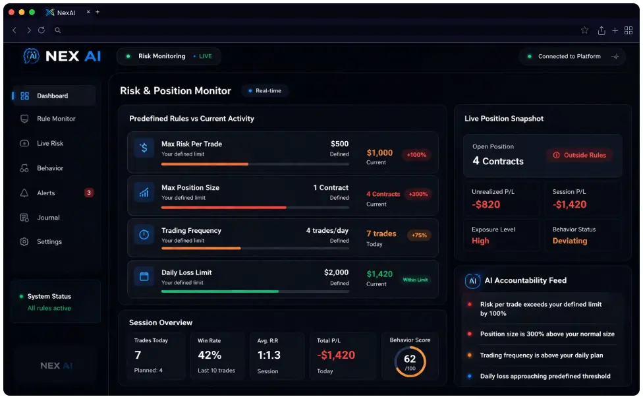Click the NEX AI brain logo icon

click(x=31, y=56)
